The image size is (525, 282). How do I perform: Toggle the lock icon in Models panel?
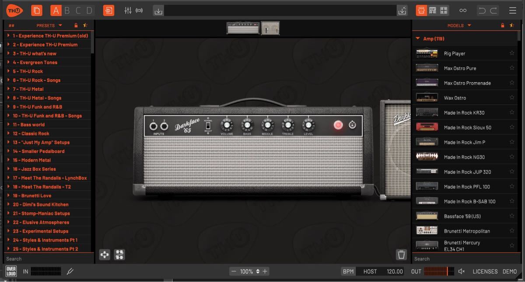(503, 26)
